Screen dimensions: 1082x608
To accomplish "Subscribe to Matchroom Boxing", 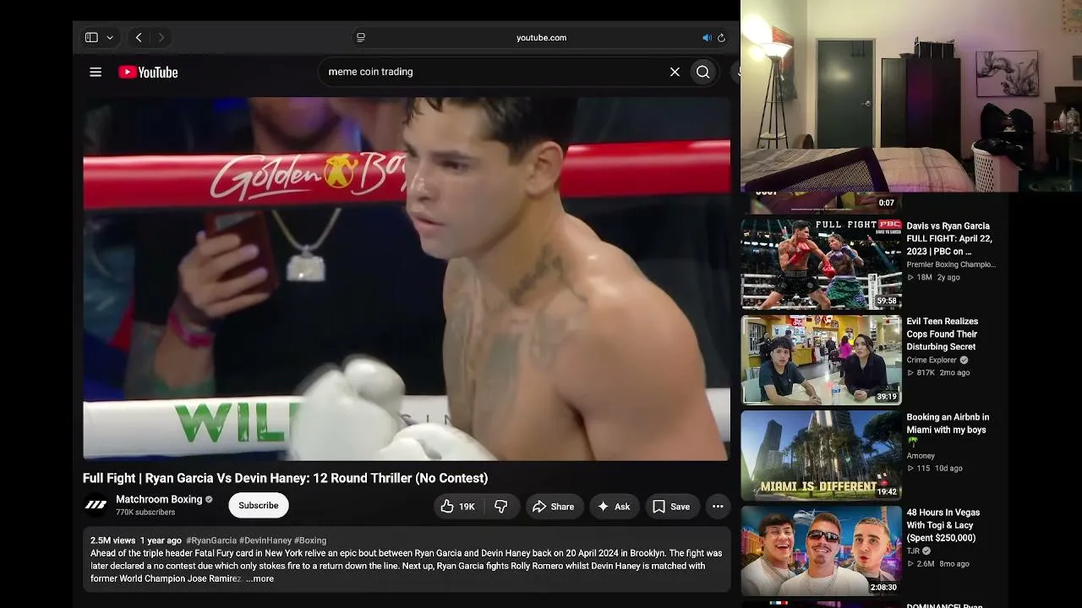I will pos(259,506).
